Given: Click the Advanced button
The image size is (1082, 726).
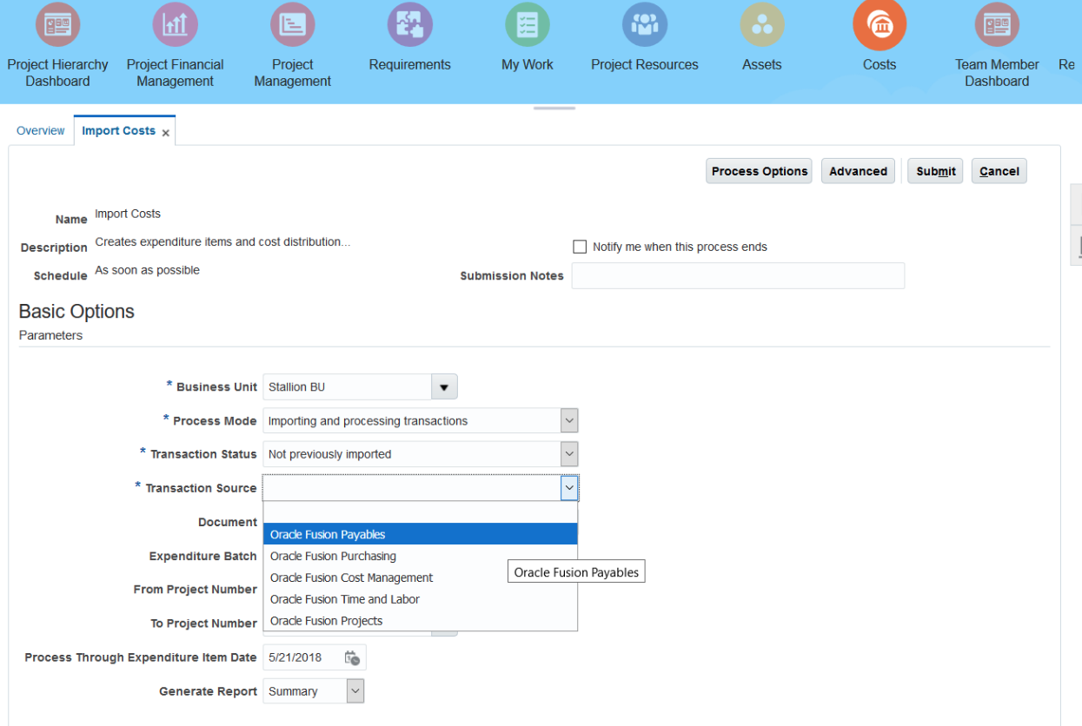Looking at the screenshot, I should point(858,171).
